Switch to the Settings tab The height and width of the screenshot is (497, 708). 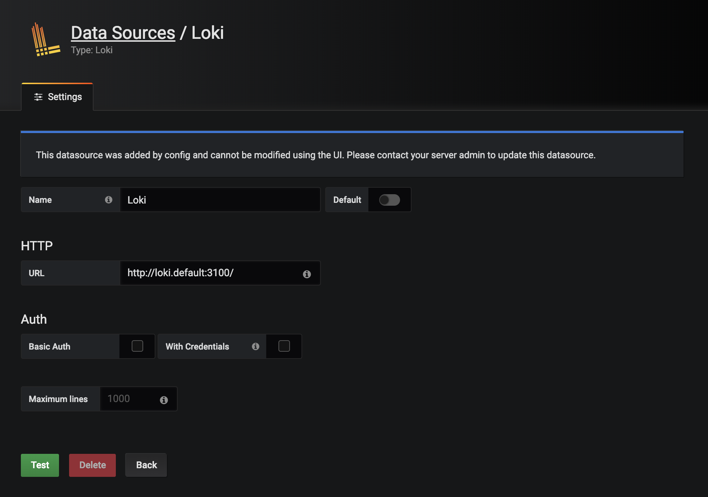(58, 97)
